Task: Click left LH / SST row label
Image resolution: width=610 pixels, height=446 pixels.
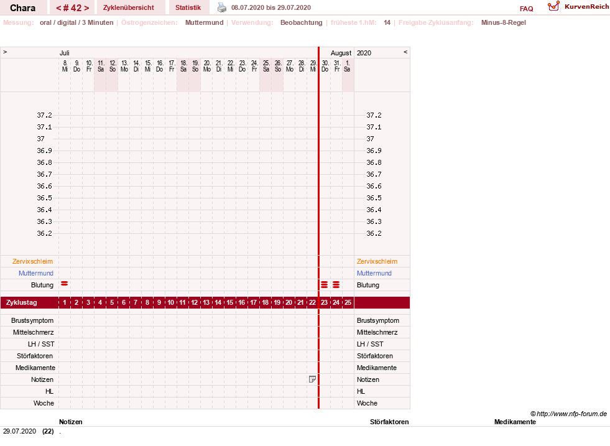Action: (41, 344)
